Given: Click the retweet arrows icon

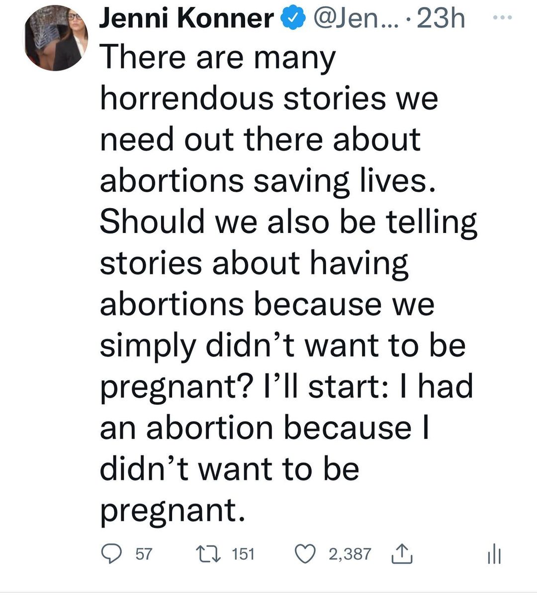Looking at the screenshot, I should point(208,554).
